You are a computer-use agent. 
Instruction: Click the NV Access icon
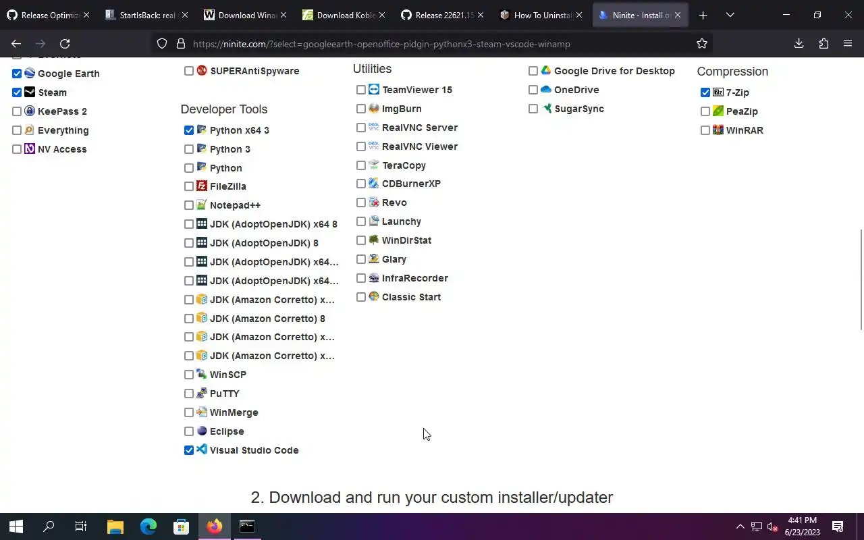click(30, 148)
